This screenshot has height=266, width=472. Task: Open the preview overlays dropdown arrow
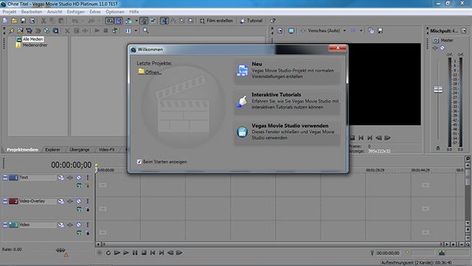361,31
